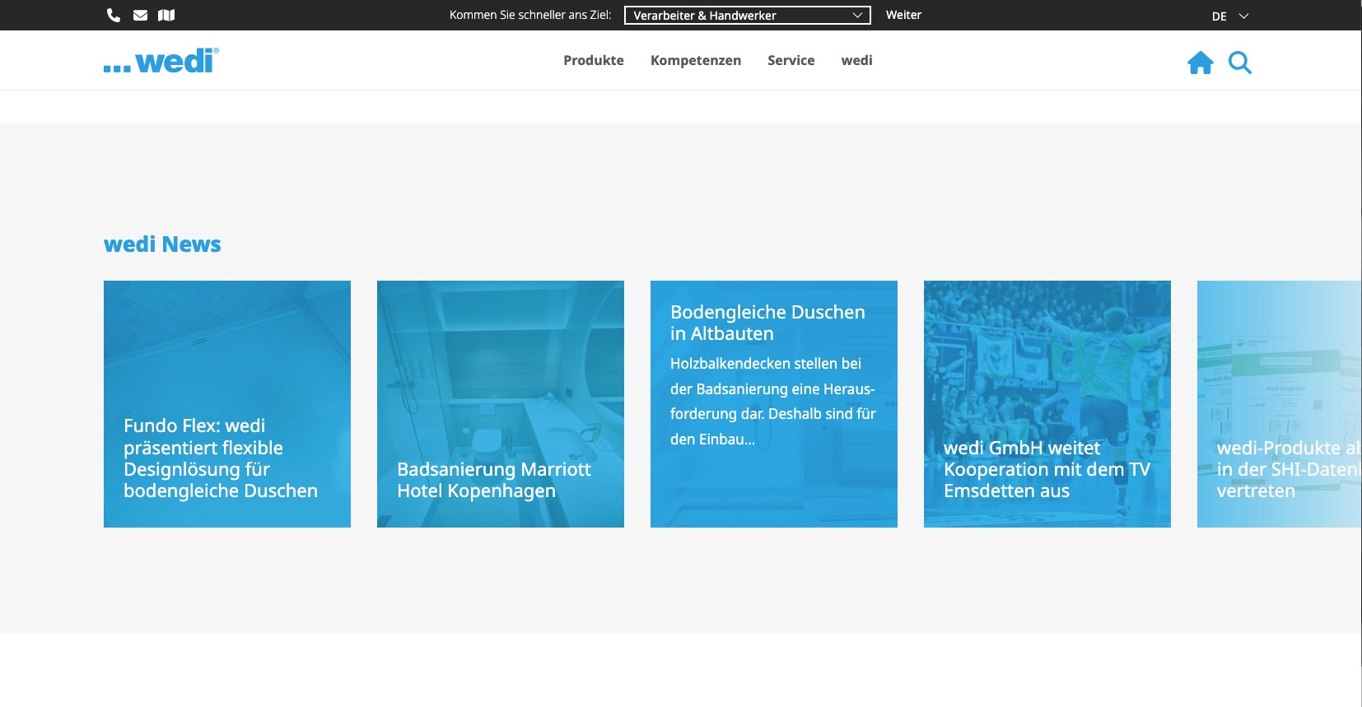Open search with magnifier icon
This screenshot has height=707, width=1362.
(x=1240, y=63)
